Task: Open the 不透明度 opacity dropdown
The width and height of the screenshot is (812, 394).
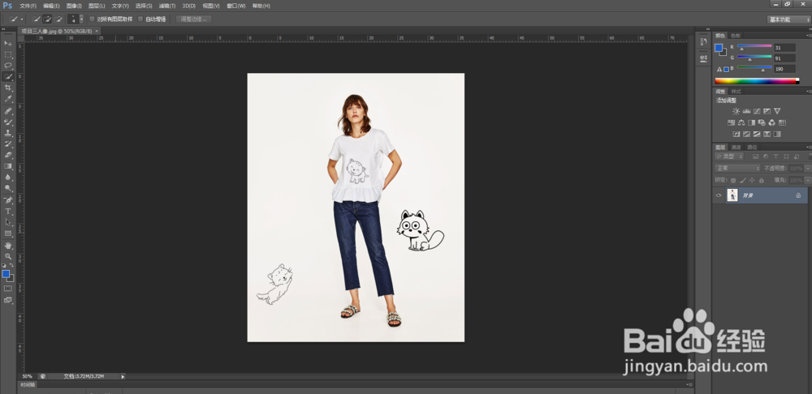Action: (x=808, y=169)
